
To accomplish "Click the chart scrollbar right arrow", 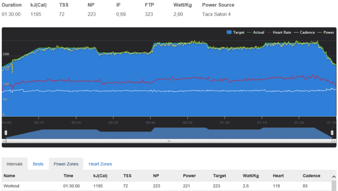I will (332, 140).
